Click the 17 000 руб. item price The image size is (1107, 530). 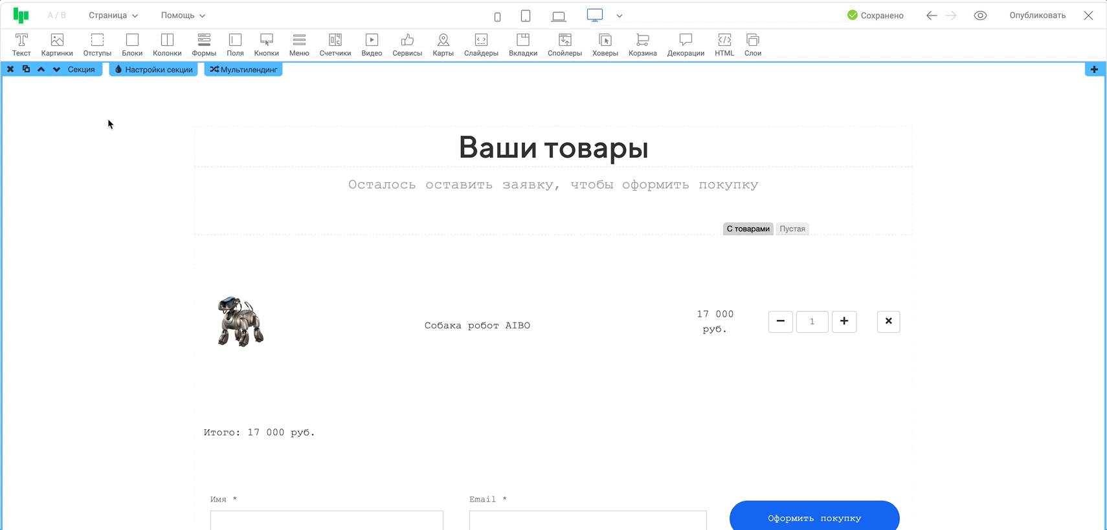(x=715, y=321)
